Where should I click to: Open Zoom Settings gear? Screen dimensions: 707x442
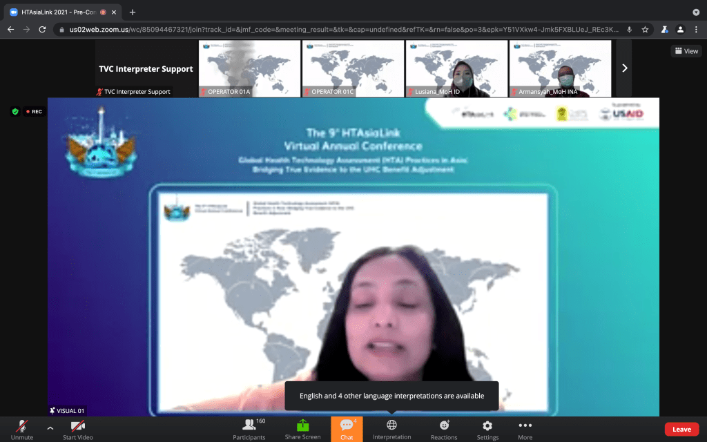487,428
